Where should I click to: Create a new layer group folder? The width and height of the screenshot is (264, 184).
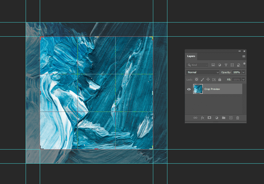point(224,118)
